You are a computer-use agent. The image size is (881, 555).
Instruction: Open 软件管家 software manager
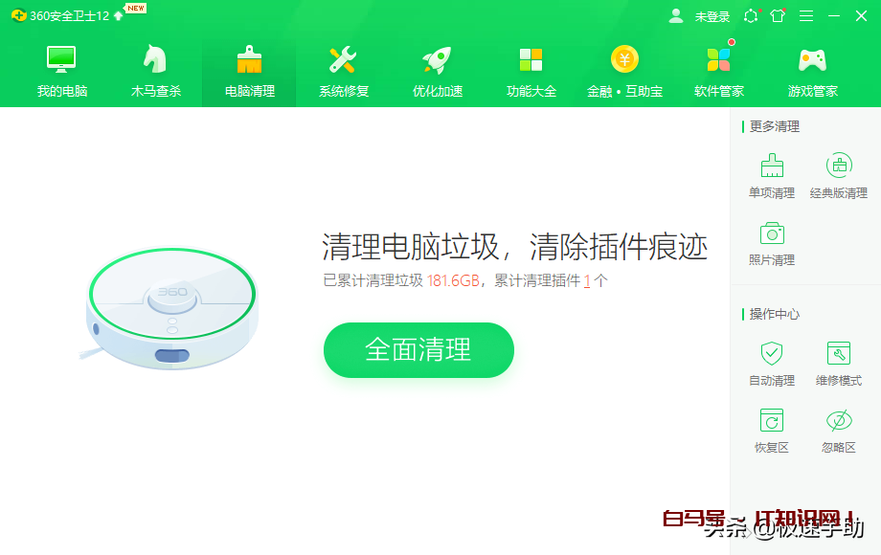pyautogui.click(x=718, y=71)
